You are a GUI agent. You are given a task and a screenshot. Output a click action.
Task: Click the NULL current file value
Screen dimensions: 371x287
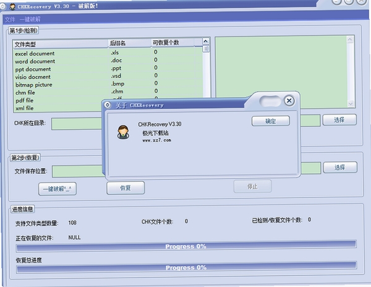pos(74,238)
